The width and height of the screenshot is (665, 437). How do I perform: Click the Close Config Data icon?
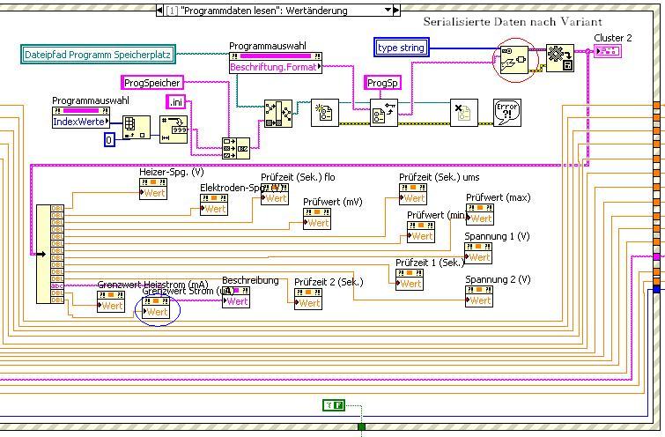464,113
